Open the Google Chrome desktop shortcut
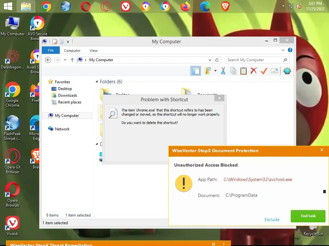 13,94
